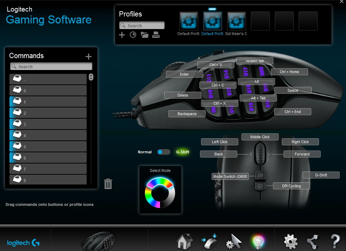The width and height of the screenshot is (346, 251).
Task: Click the Normal mode label
Action: pyautogui.click(x=145, y=152)
